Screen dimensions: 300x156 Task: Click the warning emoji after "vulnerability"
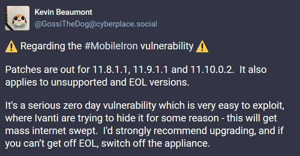coord(202,46)
